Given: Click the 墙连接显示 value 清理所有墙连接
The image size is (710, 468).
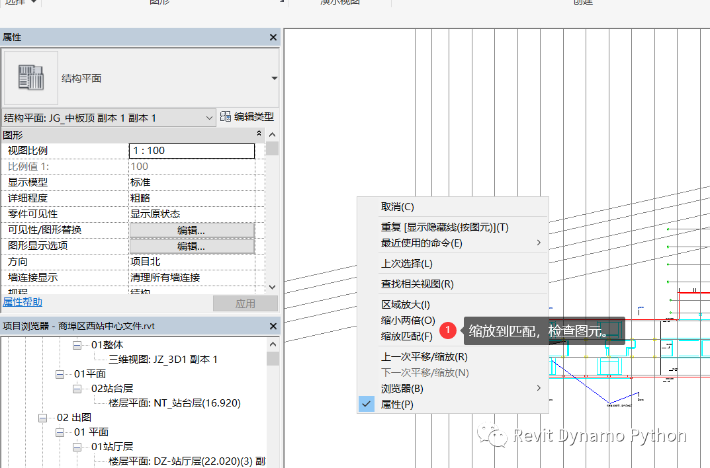Looking at the screenshot, I should tap(192, 277).
